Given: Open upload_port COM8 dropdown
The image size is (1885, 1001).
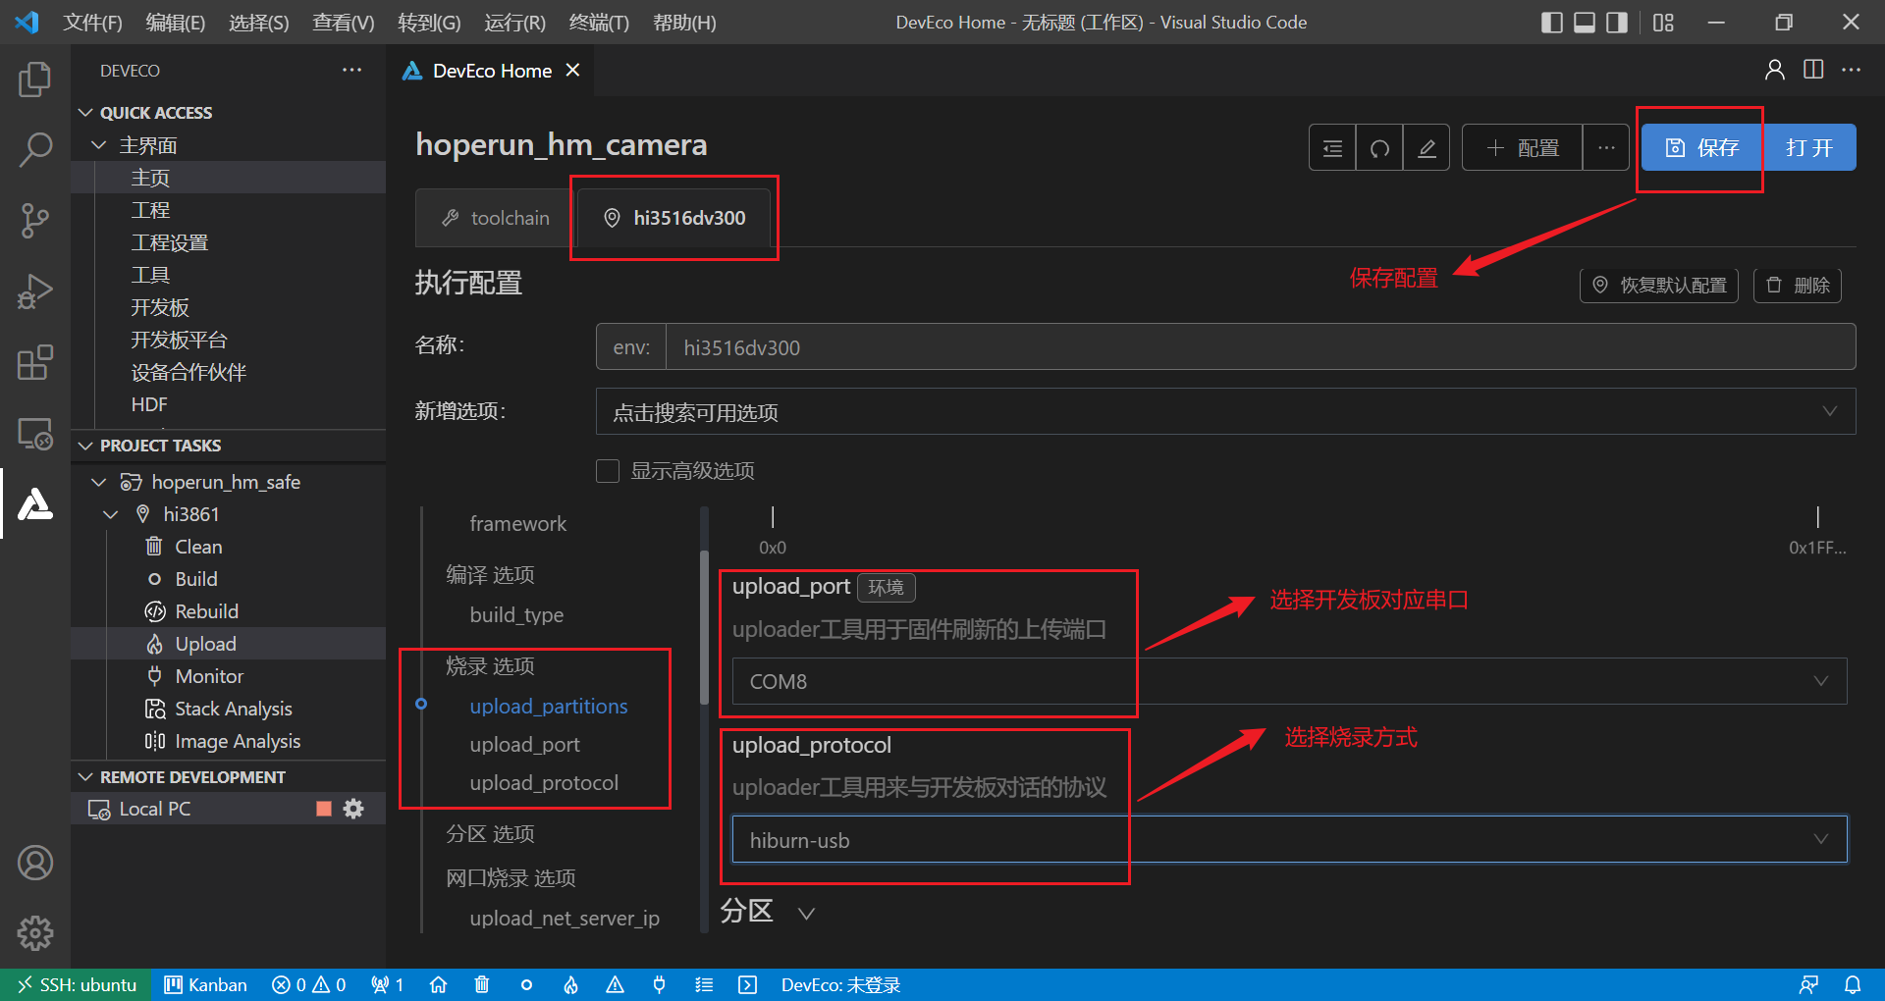Looking at the screenshot, I should click(x=1289, y=681).
